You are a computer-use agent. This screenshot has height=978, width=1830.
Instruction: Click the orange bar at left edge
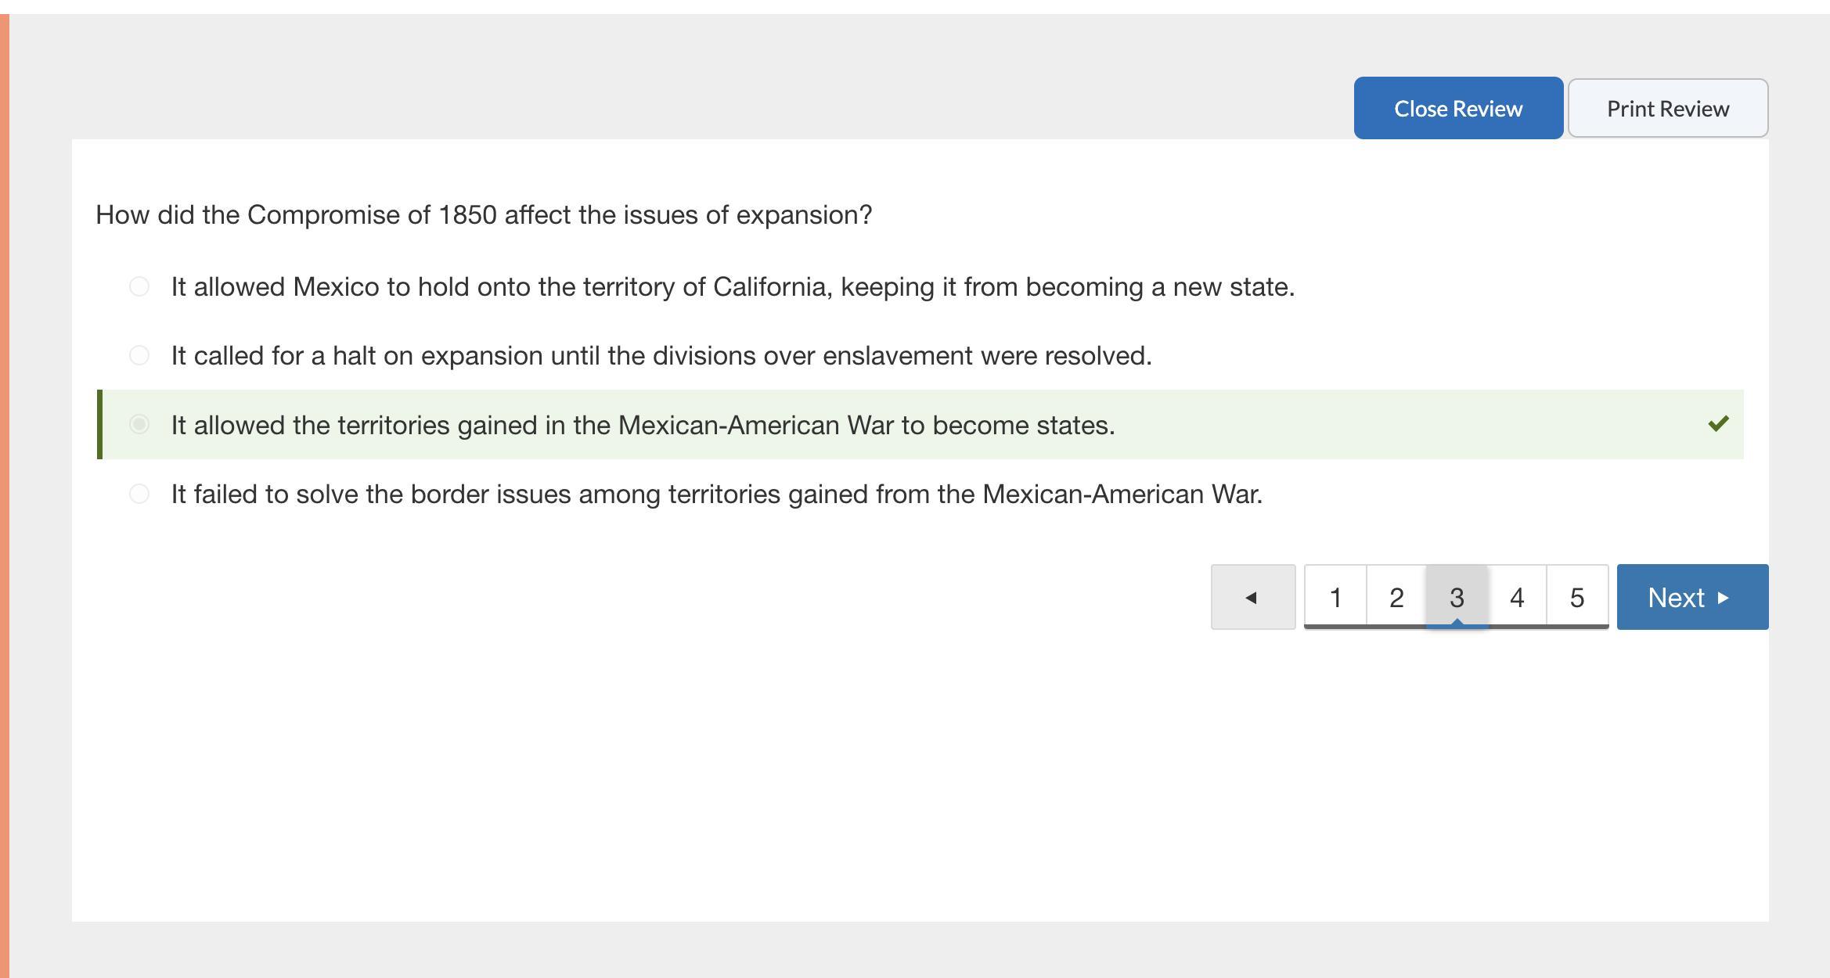tap(4, 496)
